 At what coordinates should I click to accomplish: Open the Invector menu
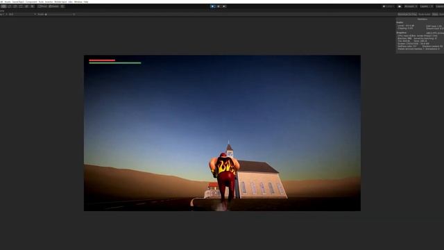pos(49,1)
